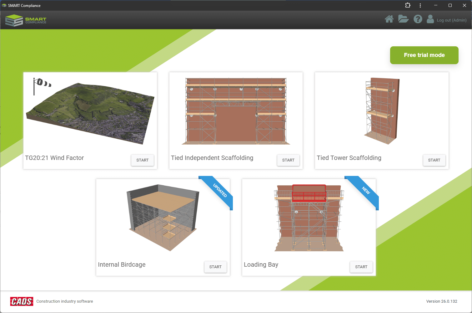
Task: Select the Tied Tower Scaffolding image
Action: pyautogui.click(x=382, y=111)
